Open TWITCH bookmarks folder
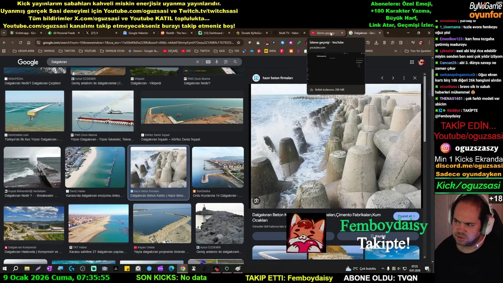 [x=202, y=51]
